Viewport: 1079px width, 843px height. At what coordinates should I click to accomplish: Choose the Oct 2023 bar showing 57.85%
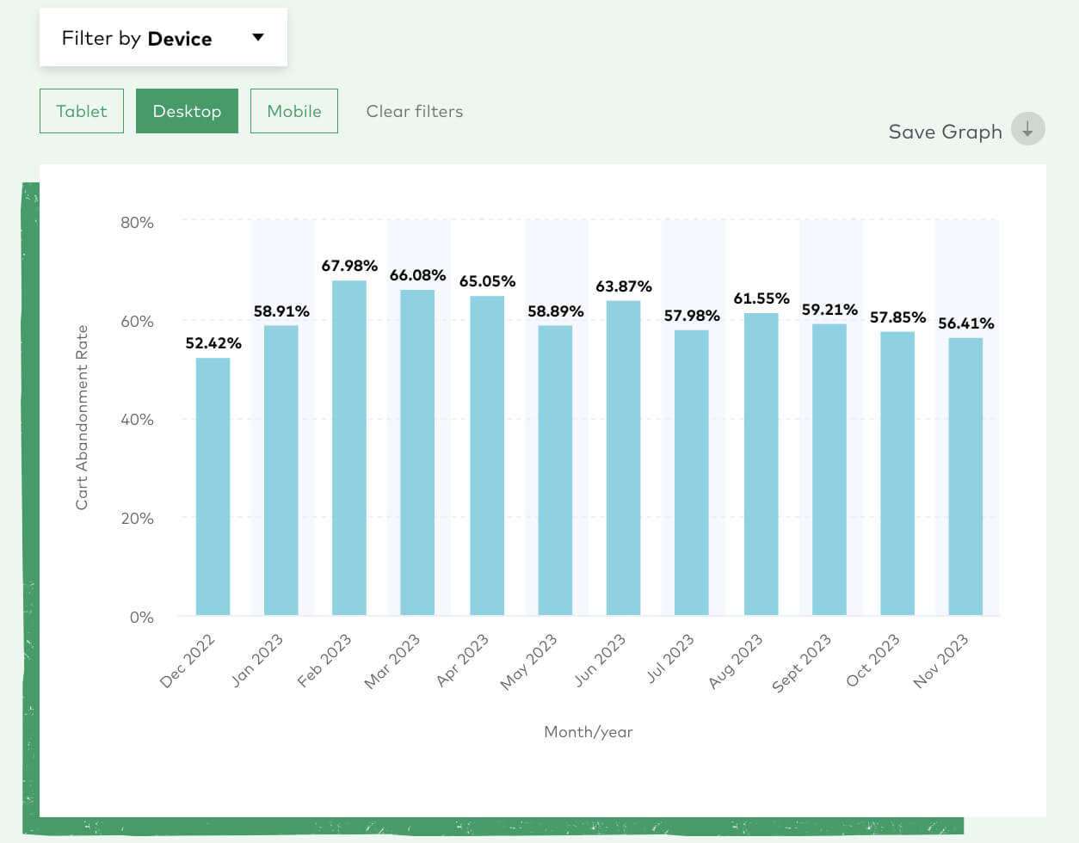[x=897, y=472]
